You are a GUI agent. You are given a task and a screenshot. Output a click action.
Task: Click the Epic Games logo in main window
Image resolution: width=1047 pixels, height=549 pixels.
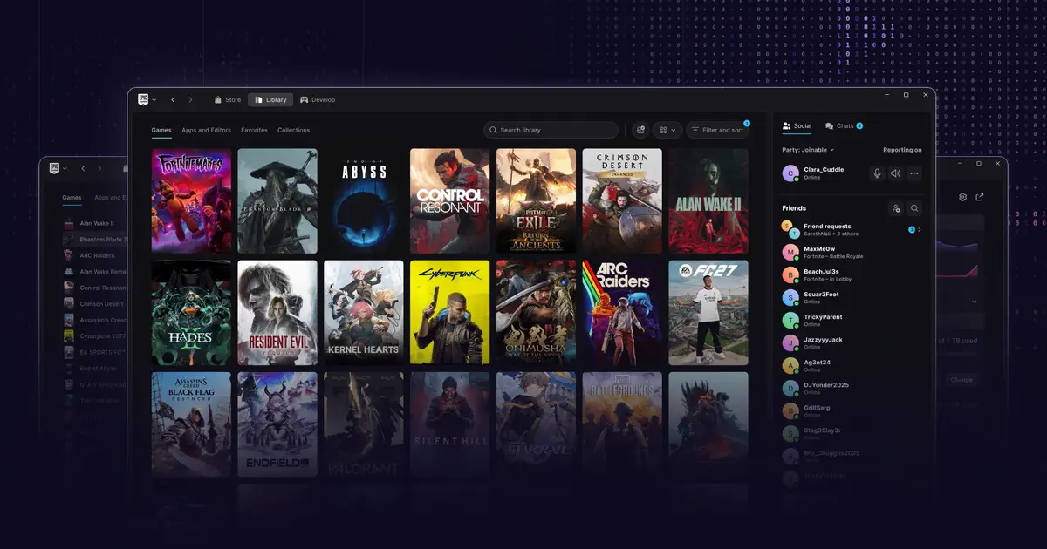coord(143,99)
